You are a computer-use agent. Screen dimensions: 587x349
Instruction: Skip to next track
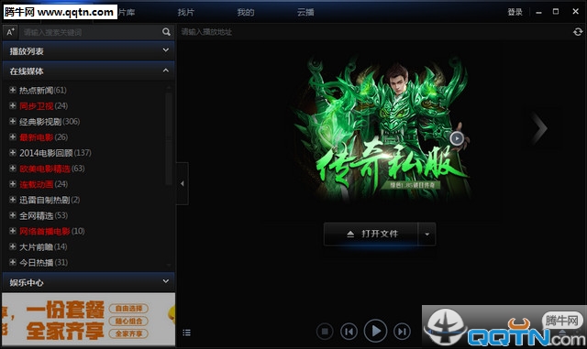pyautogui.click(x=402, y=332)
